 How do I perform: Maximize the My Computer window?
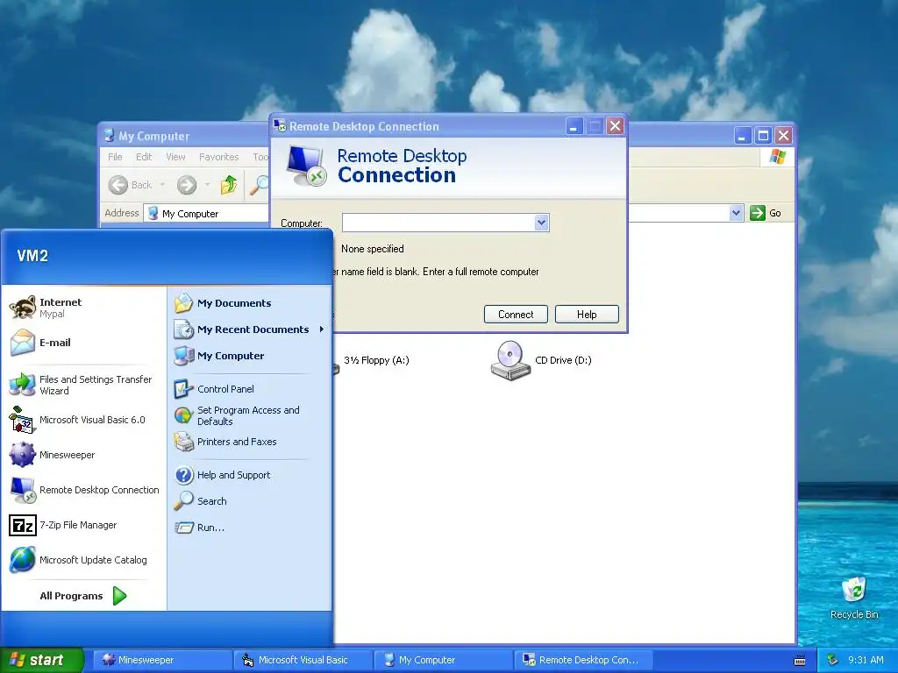tap(763, 136)
